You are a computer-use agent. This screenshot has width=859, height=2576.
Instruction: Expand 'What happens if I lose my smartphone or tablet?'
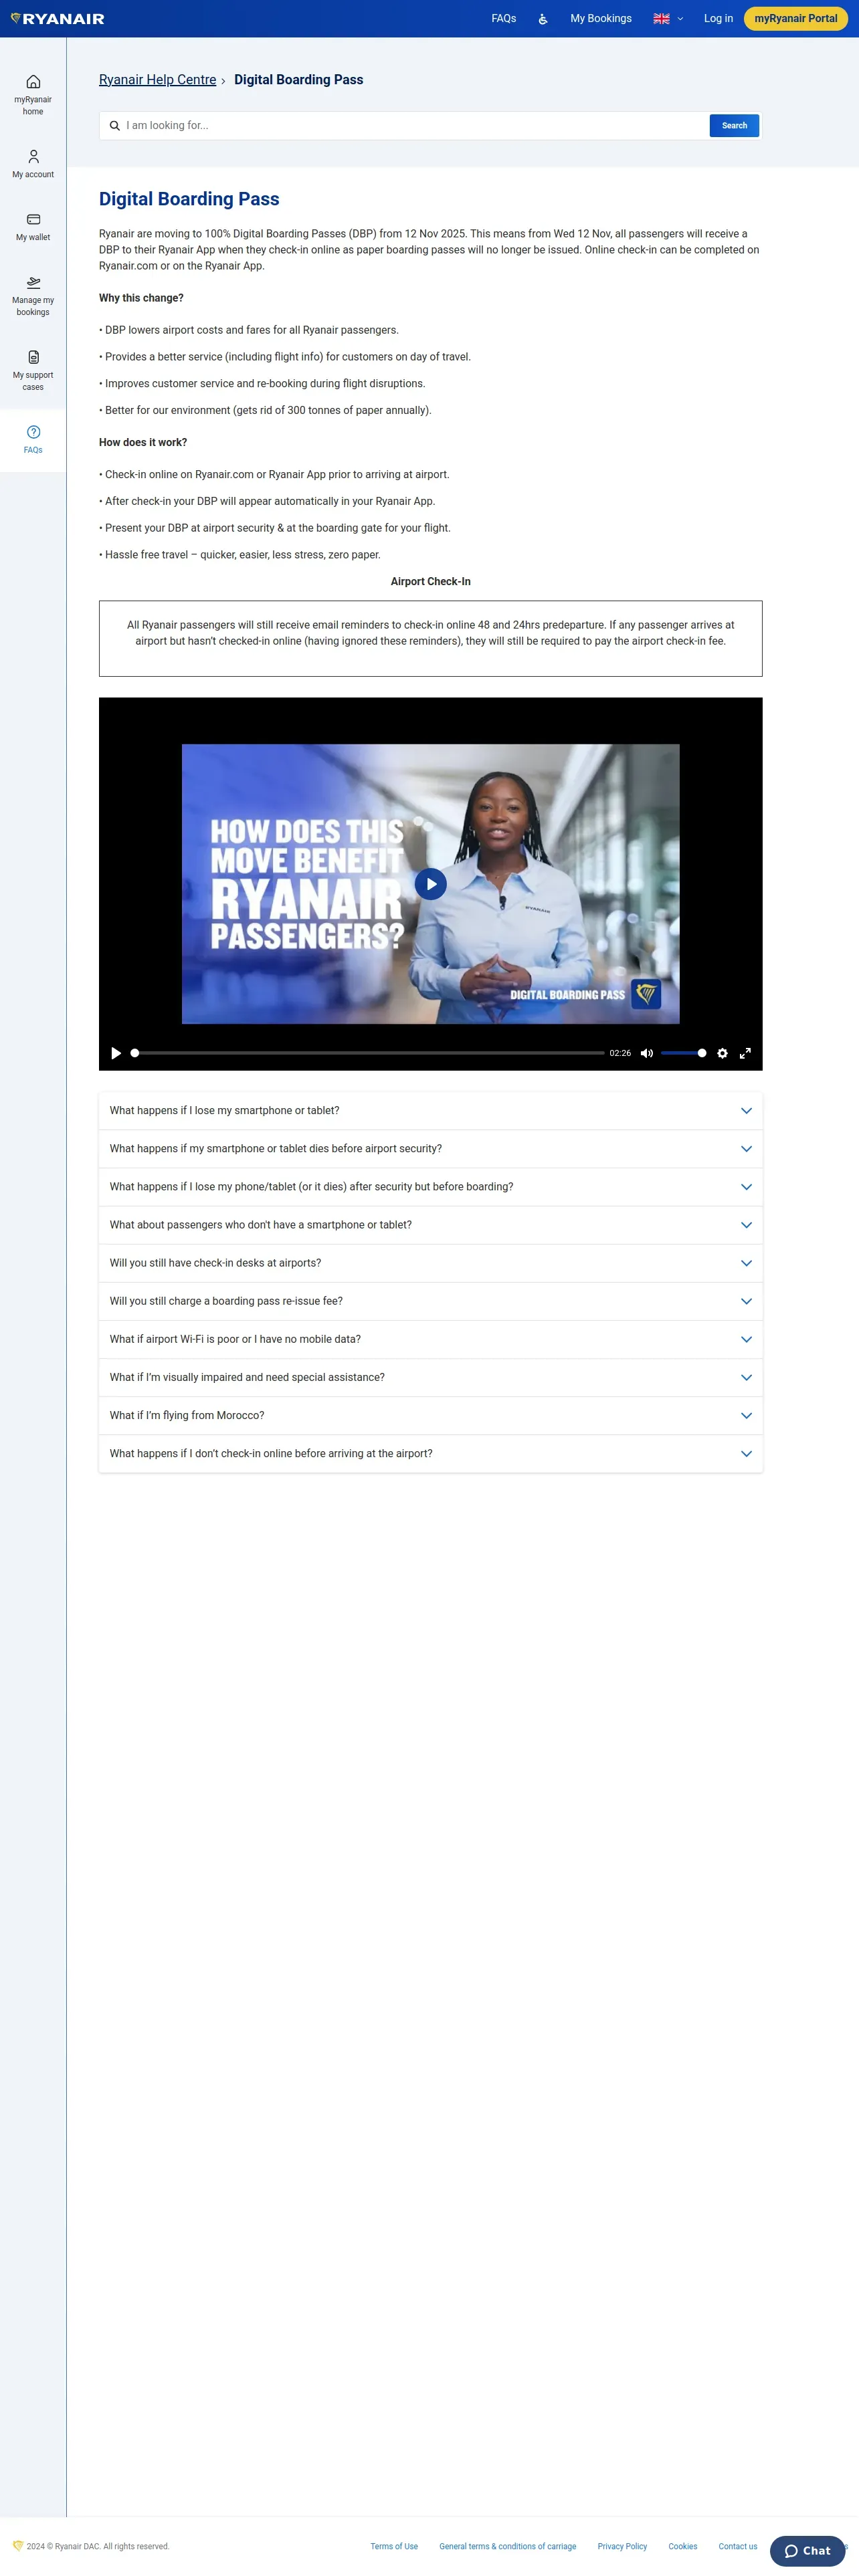click(430, 1111)
